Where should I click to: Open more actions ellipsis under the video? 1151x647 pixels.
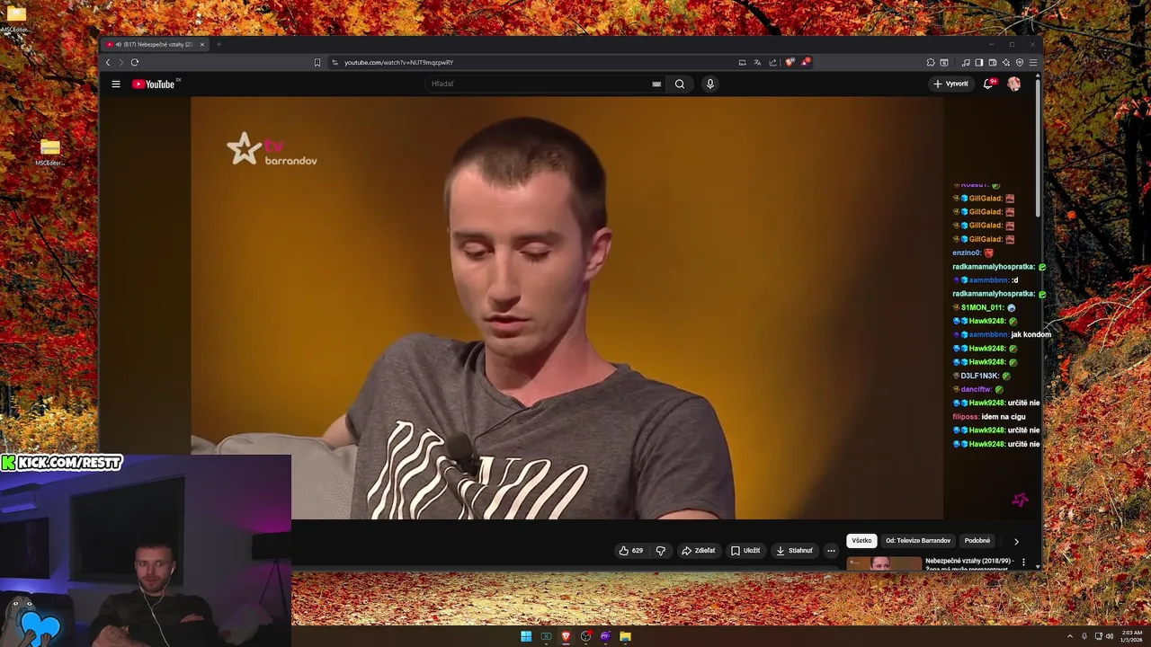tap(831, 551)
